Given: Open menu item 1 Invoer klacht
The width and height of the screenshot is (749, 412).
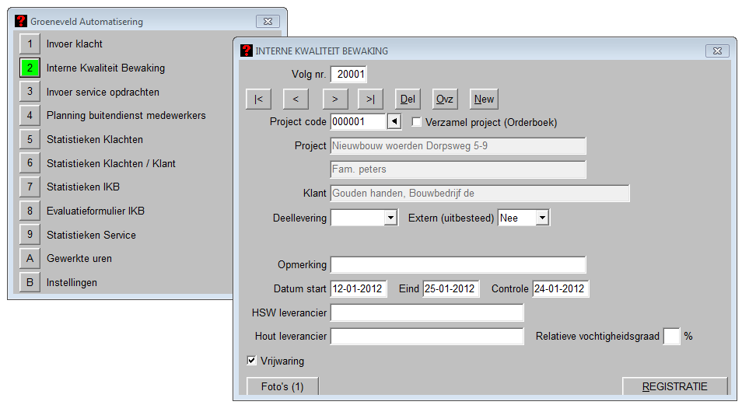Looking at the screenshot, I should [30, 44].
